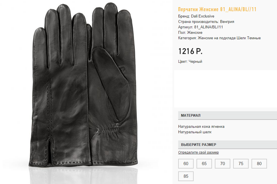Click the 'Артикул: 81_ALINA/BL//11' line
The height and width of the screenshot is (184, 277).
tap(201, 27)
